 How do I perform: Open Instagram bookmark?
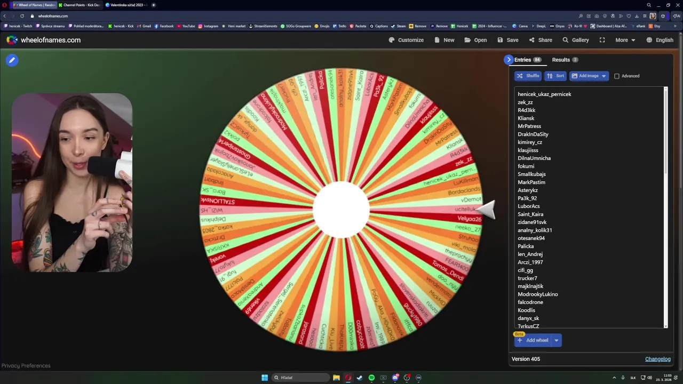[209, 26]
